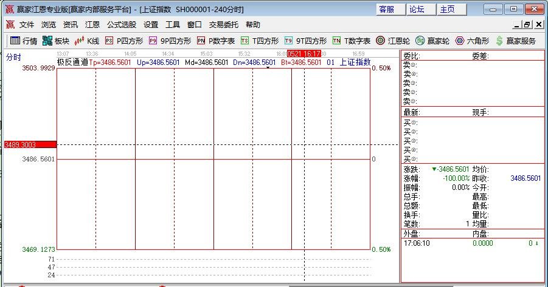Open the 资讯 menu
The width and height of the screenshot is (548, 287).
click(x=70, y=24)
